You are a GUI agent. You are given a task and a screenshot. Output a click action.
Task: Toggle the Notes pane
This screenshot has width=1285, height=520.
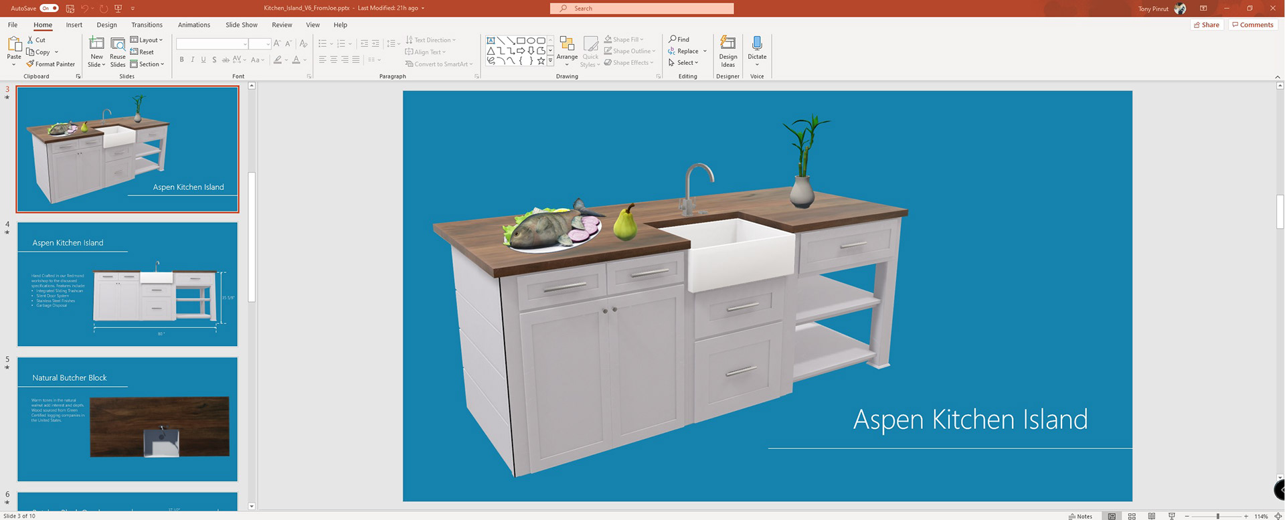click(1080, 516)
